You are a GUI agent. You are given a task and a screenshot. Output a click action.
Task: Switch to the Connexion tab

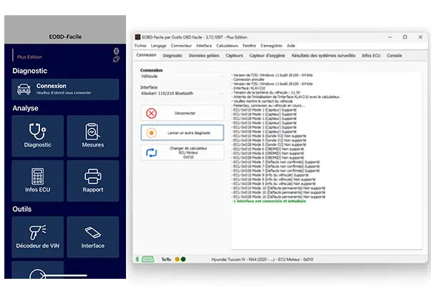click(146, 55)
